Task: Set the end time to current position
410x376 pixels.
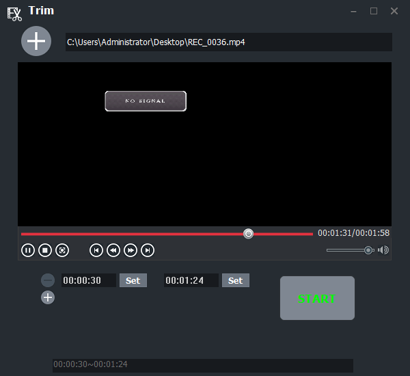Action: pos(236,280)
